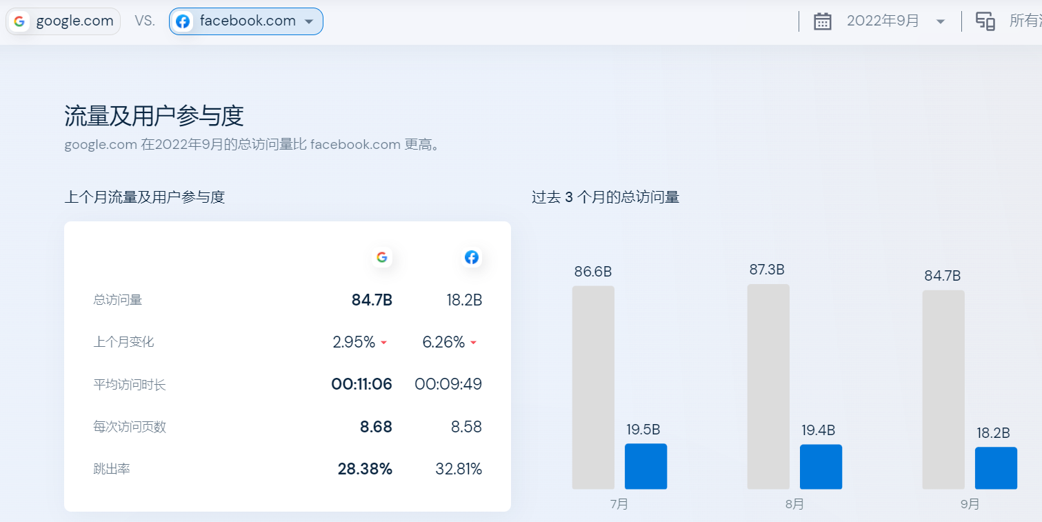Viewport: 1042px width, 522px height.
Task: Click the 每次访问页数 row label
Action: [130, 427]
